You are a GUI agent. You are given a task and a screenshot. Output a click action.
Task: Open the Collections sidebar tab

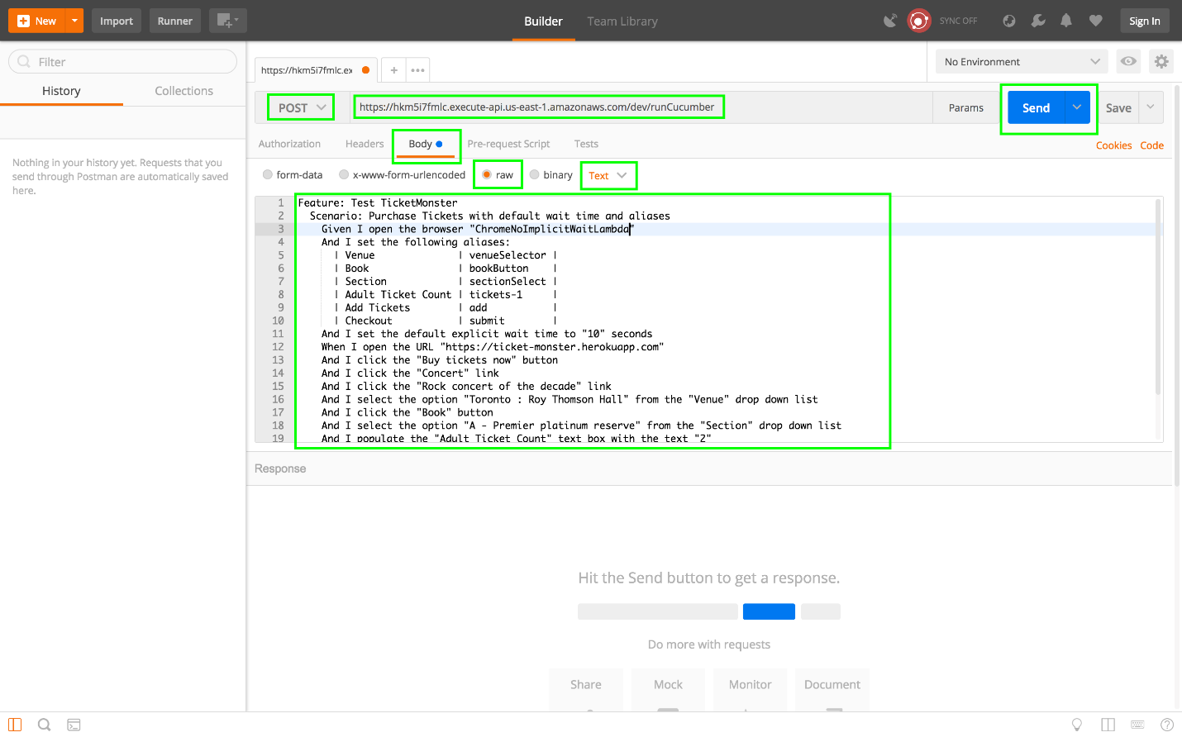(183, 91)
